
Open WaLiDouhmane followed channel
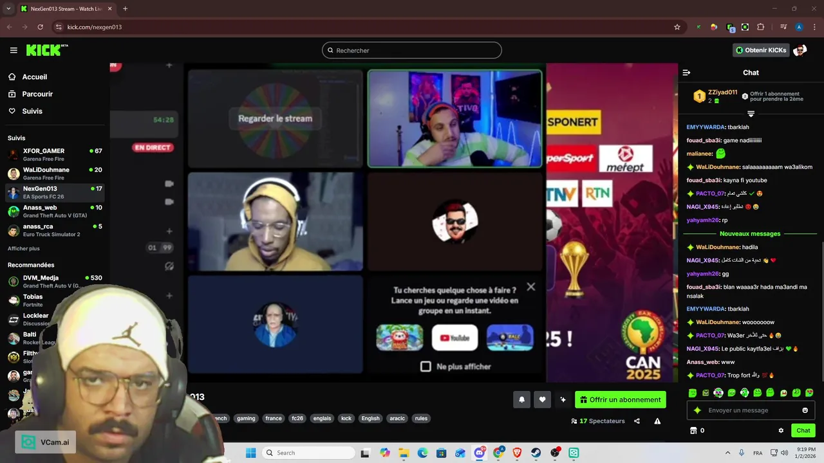pyautogui.click(x=55, y=174)
